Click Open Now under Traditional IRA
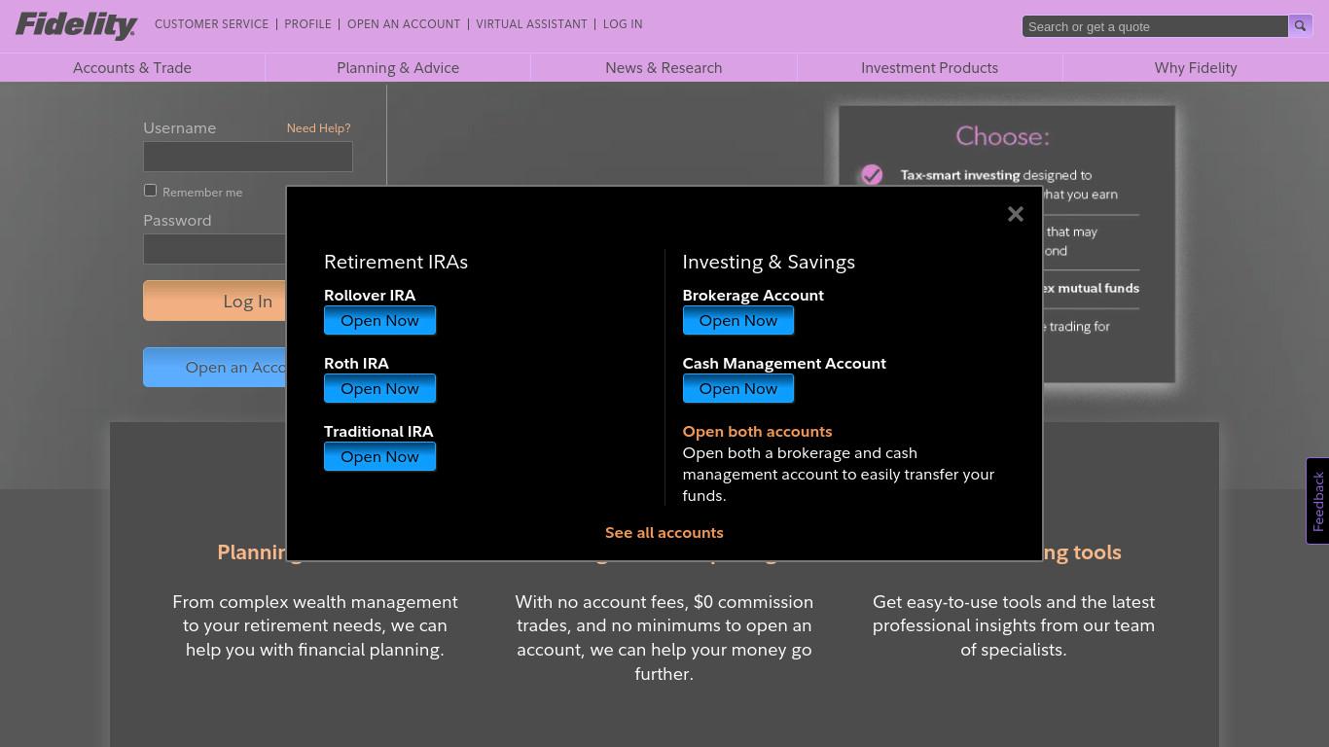Screen dimensions: 1329x747 pos(379,457)
